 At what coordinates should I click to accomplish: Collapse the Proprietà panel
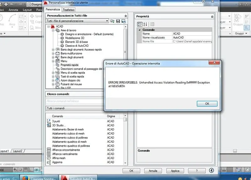212,17
